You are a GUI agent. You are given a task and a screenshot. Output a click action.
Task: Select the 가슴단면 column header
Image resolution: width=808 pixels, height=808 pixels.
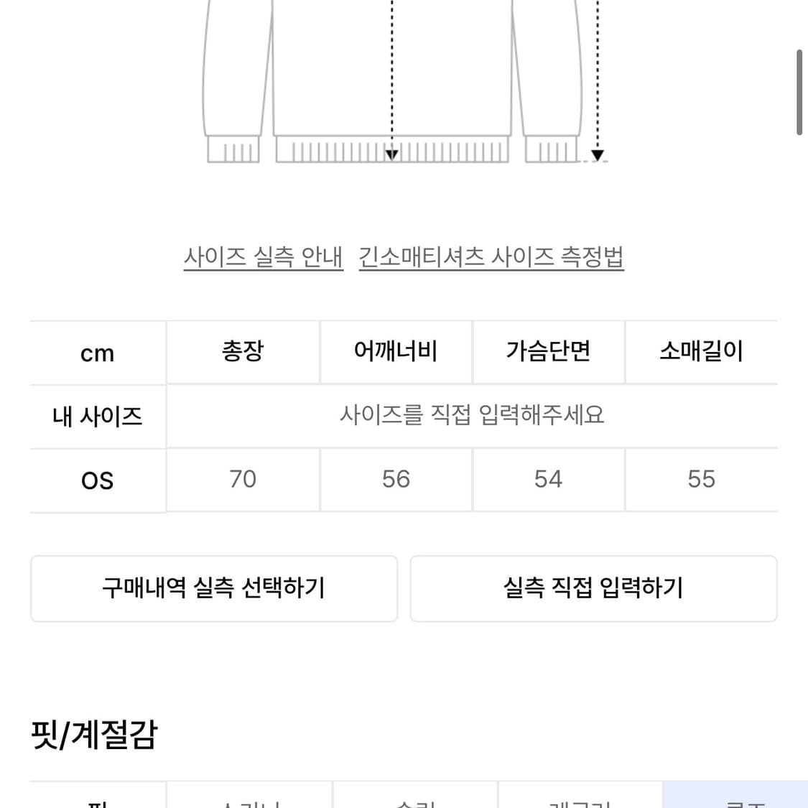point(548,352)
